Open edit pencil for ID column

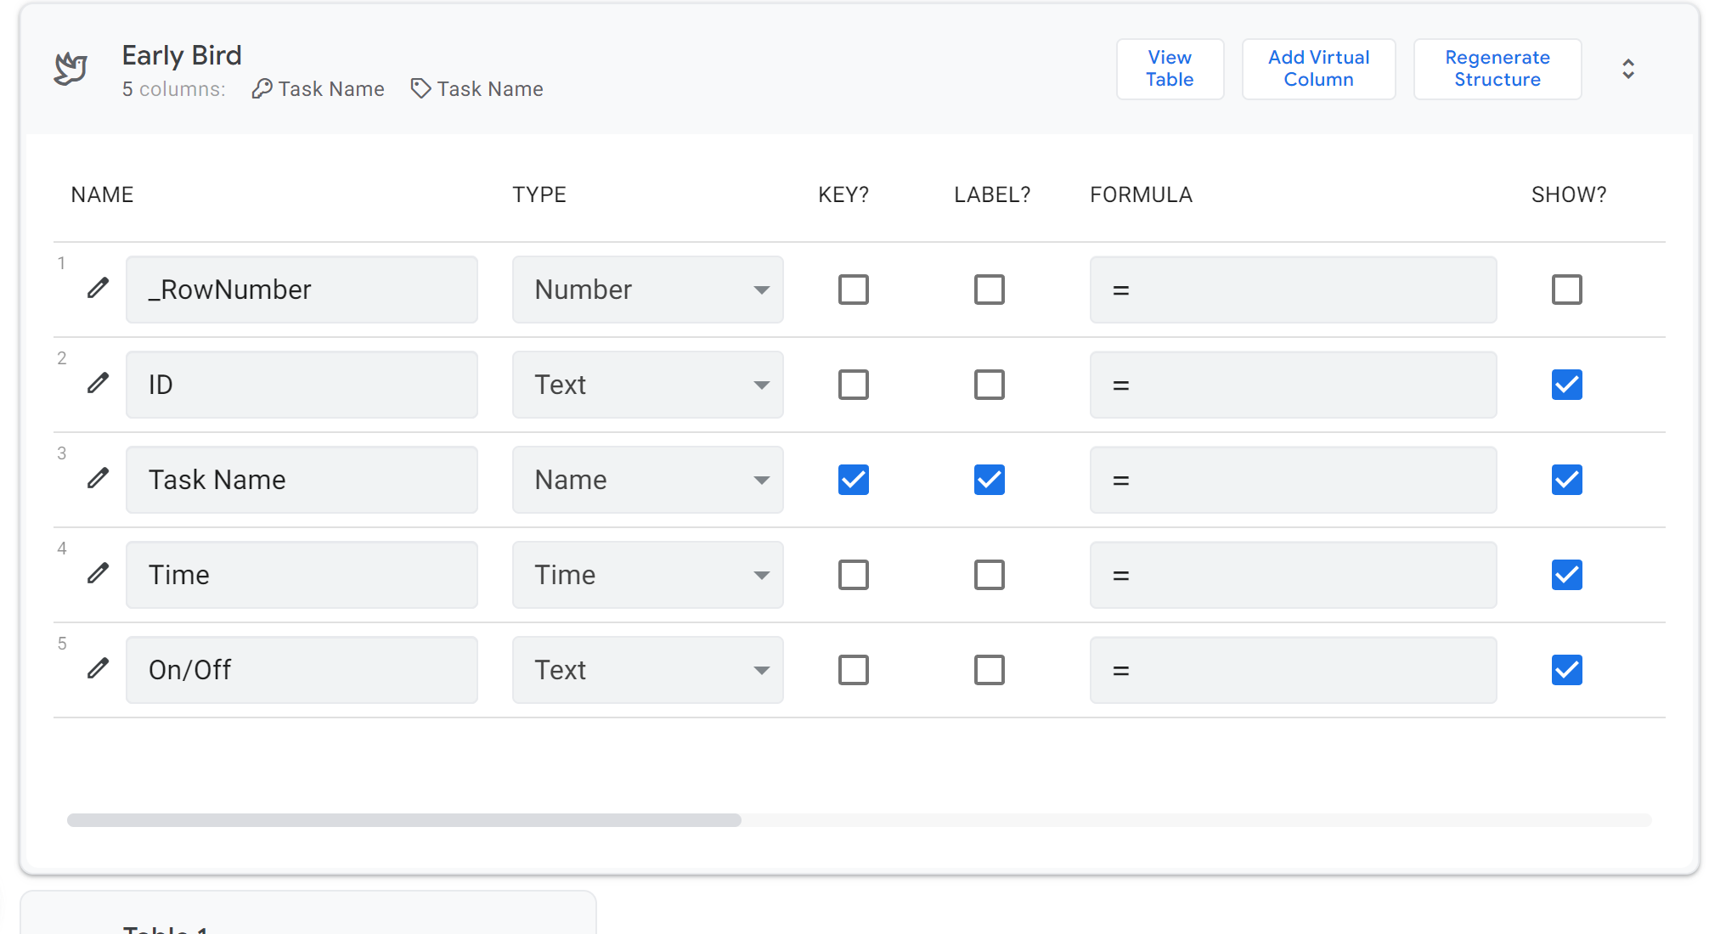99,383
